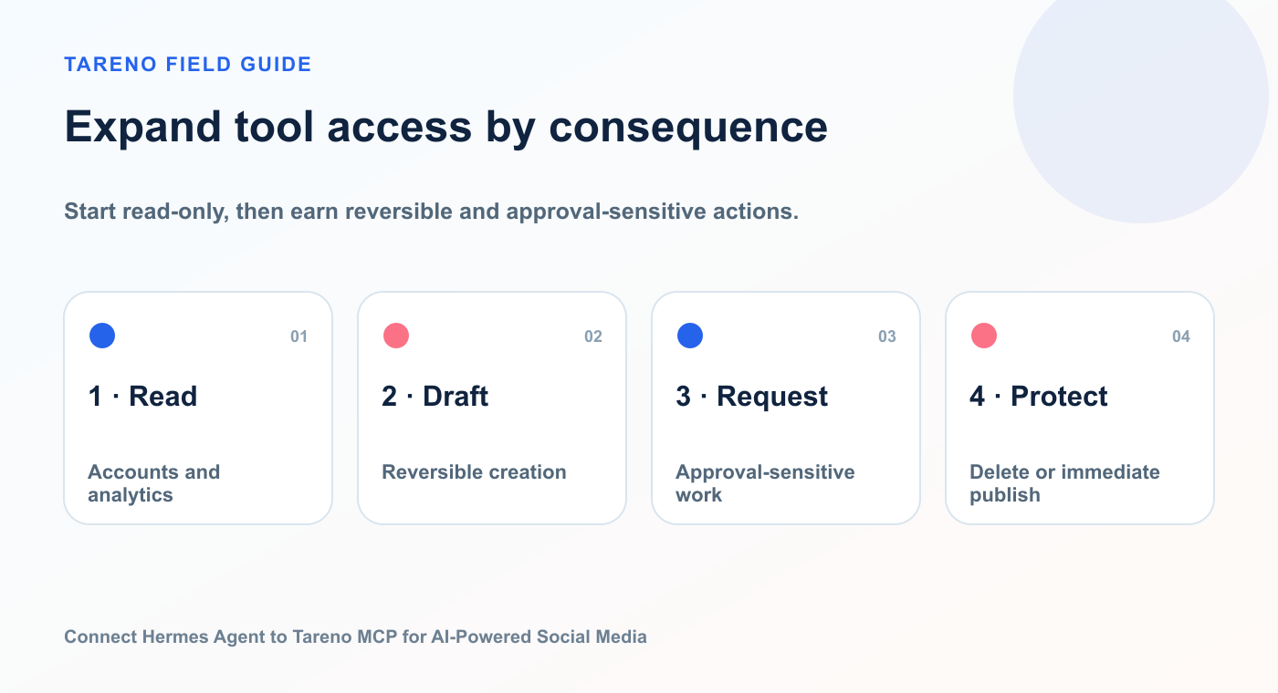Click the TARENO FIELD GUIDE label

188,64
